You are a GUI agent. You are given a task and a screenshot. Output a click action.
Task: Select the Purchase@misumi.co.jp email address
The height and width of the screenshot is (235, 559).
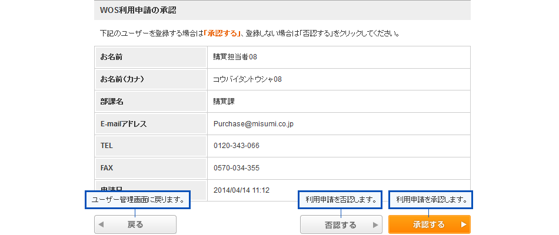click(254, 124)
